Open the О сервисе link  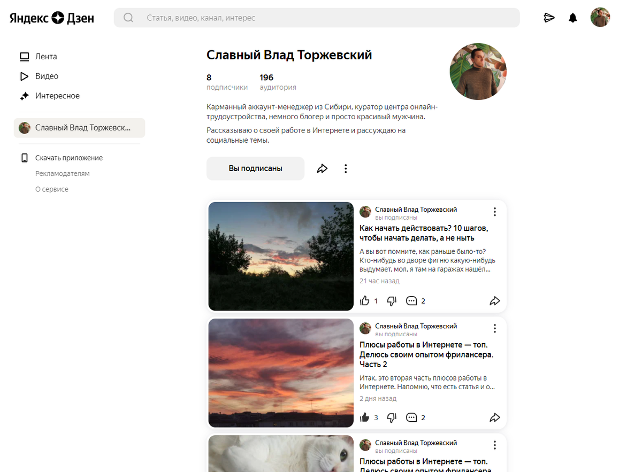click(52, 189)
